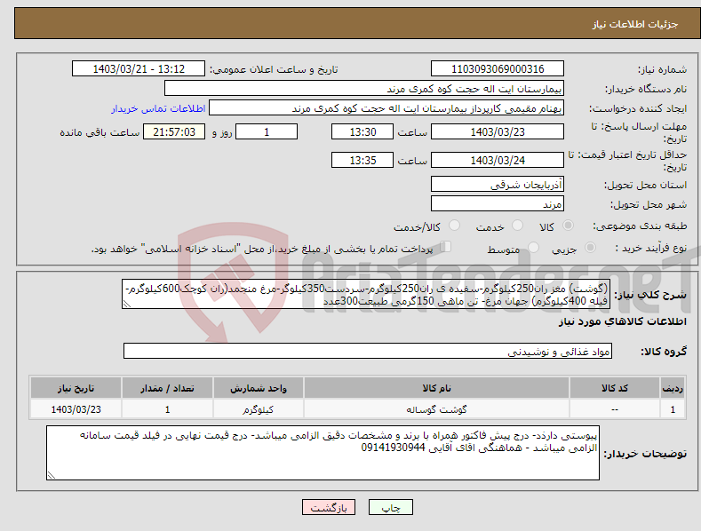Click the announcement date field 1403/03/21 - 13:12
The height and width of the screenshot is (531, 701).
point(139,69)
